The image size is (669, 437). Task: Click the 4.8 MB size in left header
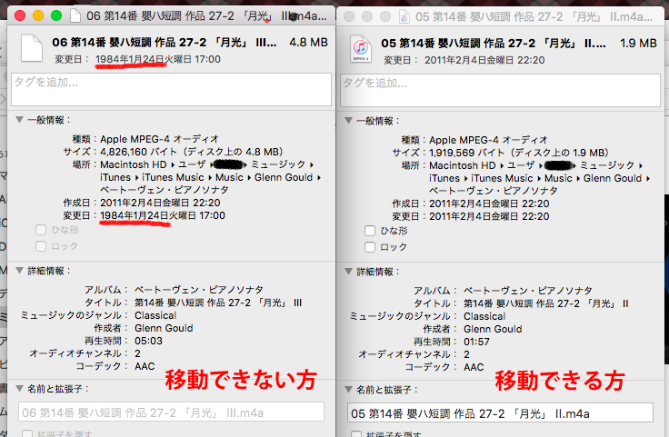click(308, 43)
